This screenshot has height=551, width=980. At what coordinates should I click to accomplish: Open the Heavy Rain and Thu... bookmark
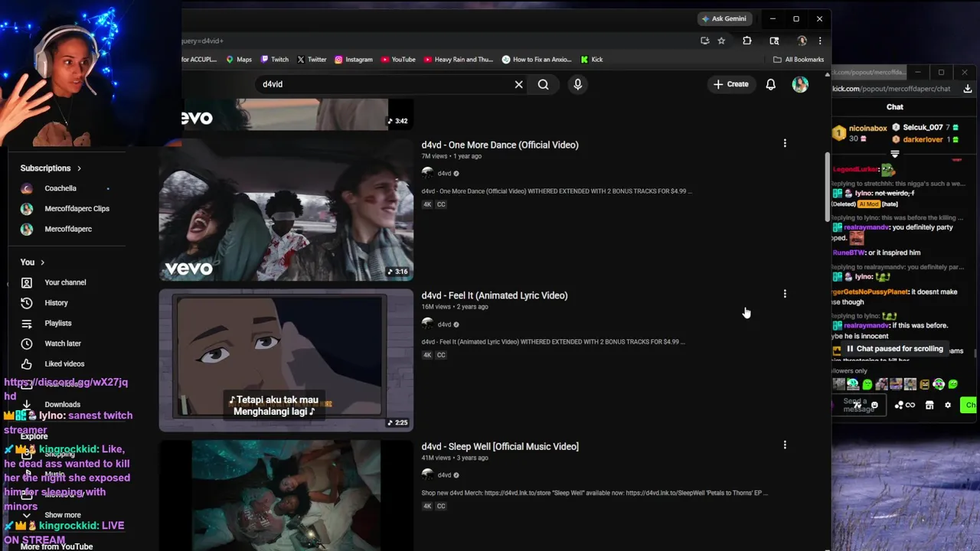point(459,60)
